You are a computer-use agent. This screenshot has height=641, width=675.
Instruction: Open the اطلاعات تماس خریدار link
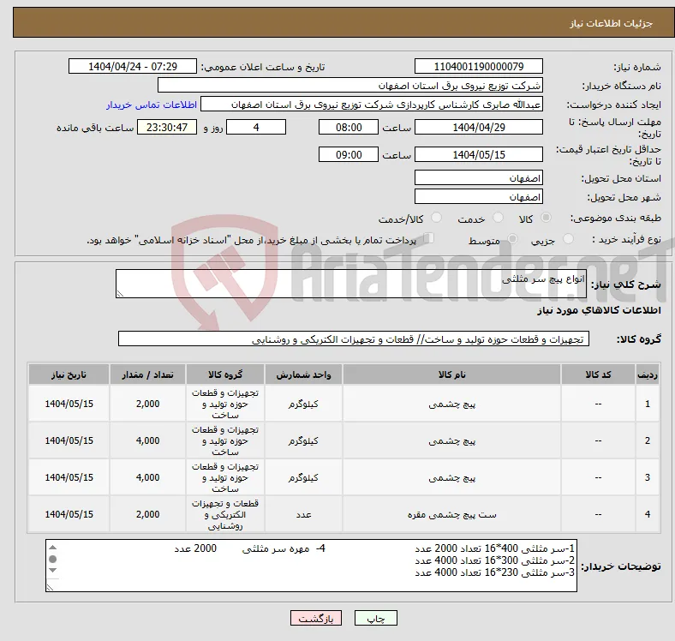[152, 105]
